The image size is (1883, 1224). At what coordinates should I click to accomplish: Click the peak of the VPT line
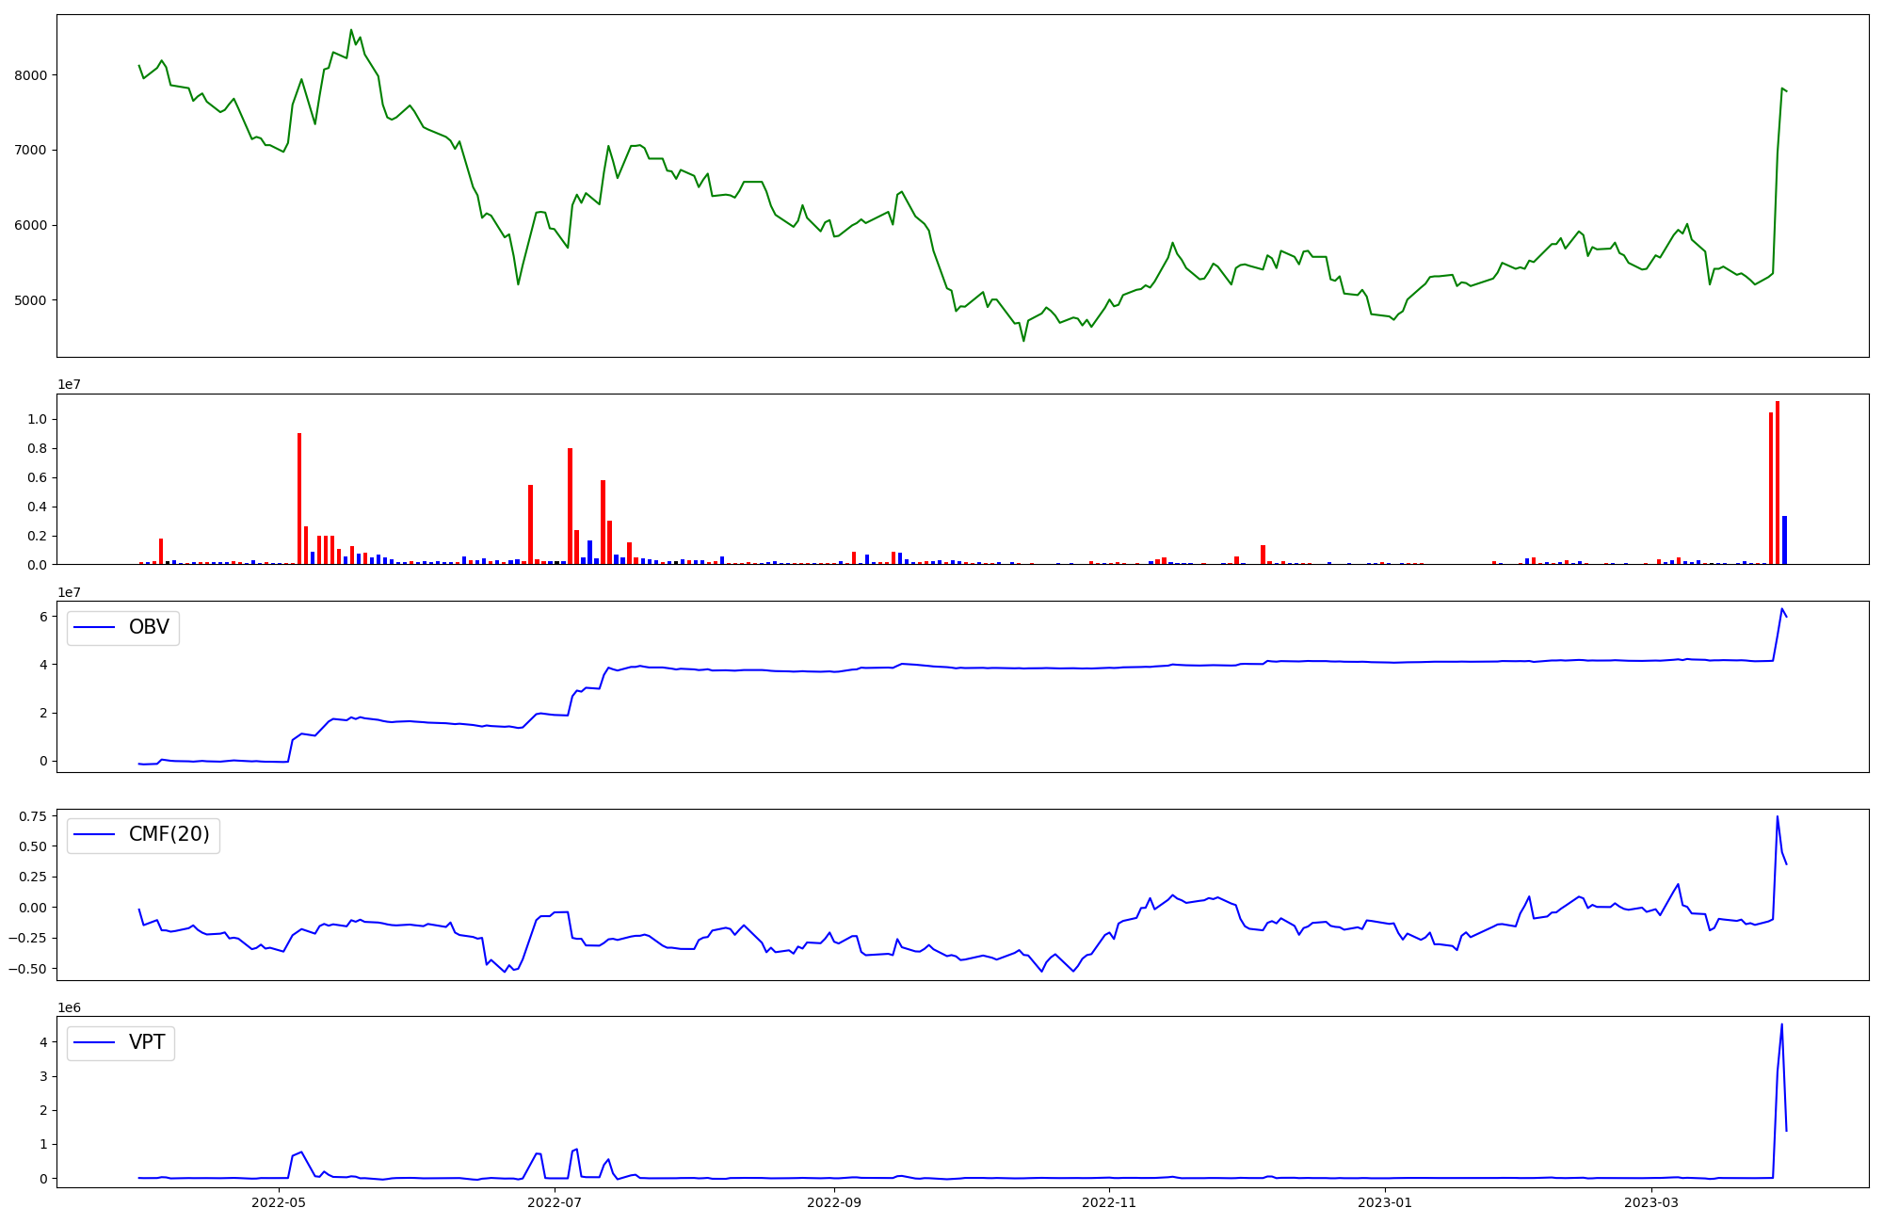coord(1781,1025)
